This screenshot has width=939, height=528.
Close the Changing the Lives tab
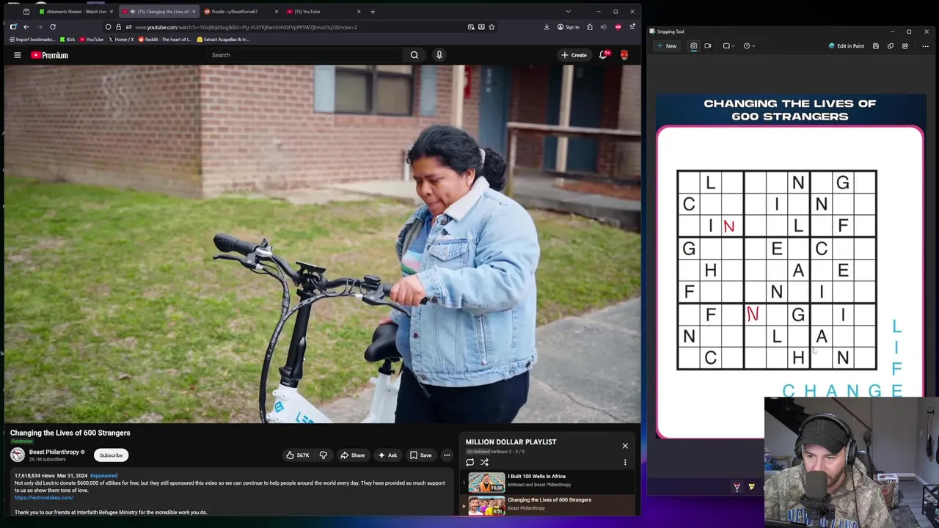click(194, 12)
